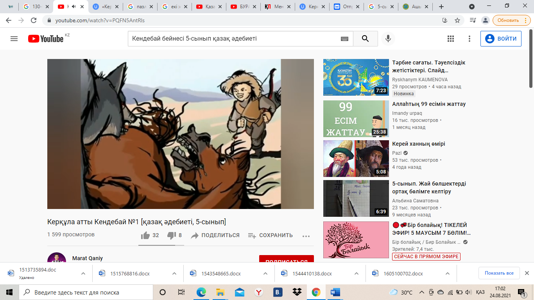This screenshot has height=300, width=534.
Task: Open File Explorer from the taskbar
Action: (x=220, y=292)
